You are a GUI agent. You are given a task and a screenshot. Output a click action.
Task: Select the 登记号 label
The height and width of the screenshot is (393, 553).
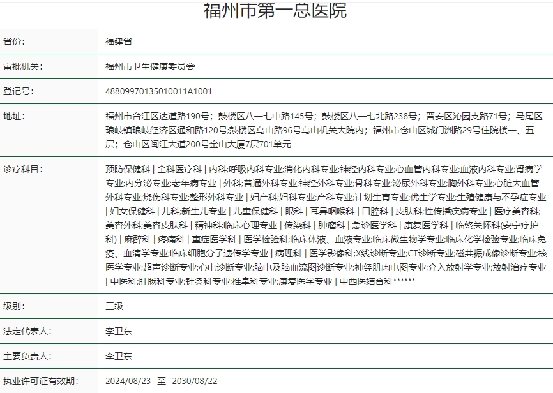[x=19, y=91]
